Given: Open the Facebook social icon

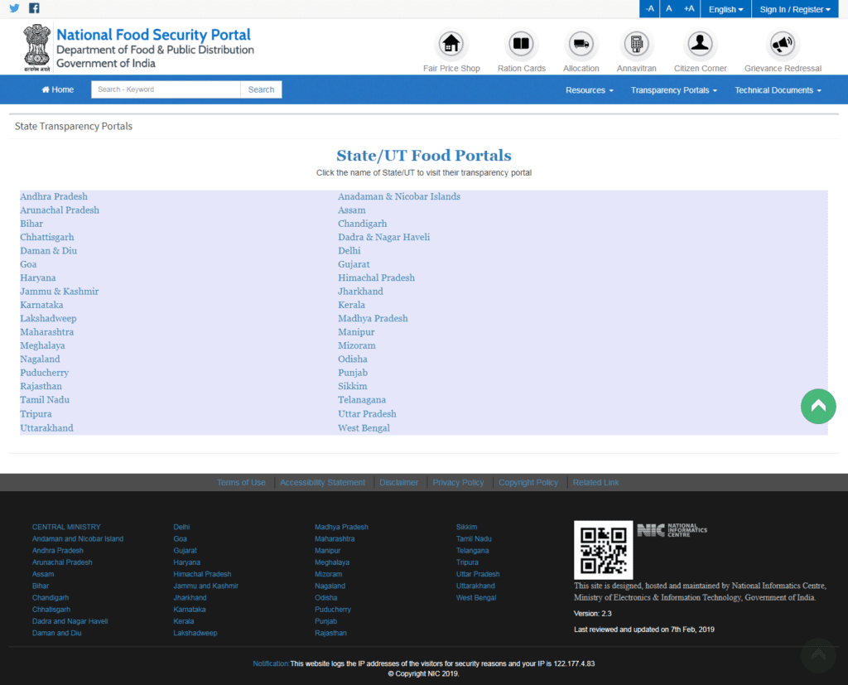Looking at the screenshot, I should (34, 8).
